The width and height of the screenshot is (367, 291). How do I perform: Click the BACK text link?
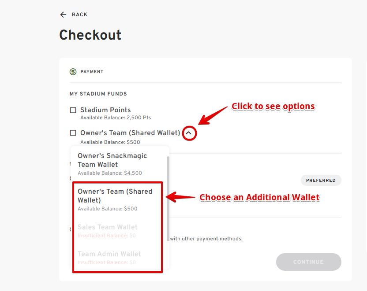(79, 15)
